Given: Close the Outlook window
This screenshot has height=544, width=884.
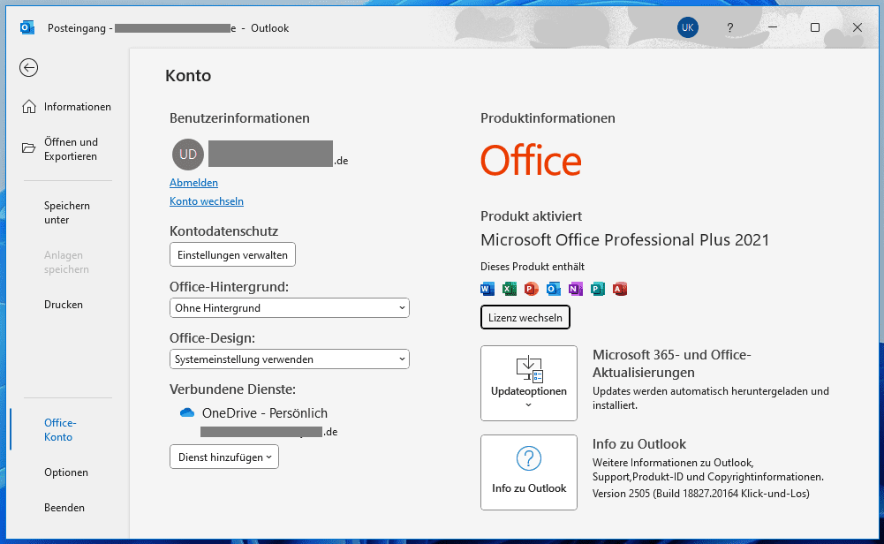Looking at the screenshot, I should pyautogui.click(x=857, y=27).
